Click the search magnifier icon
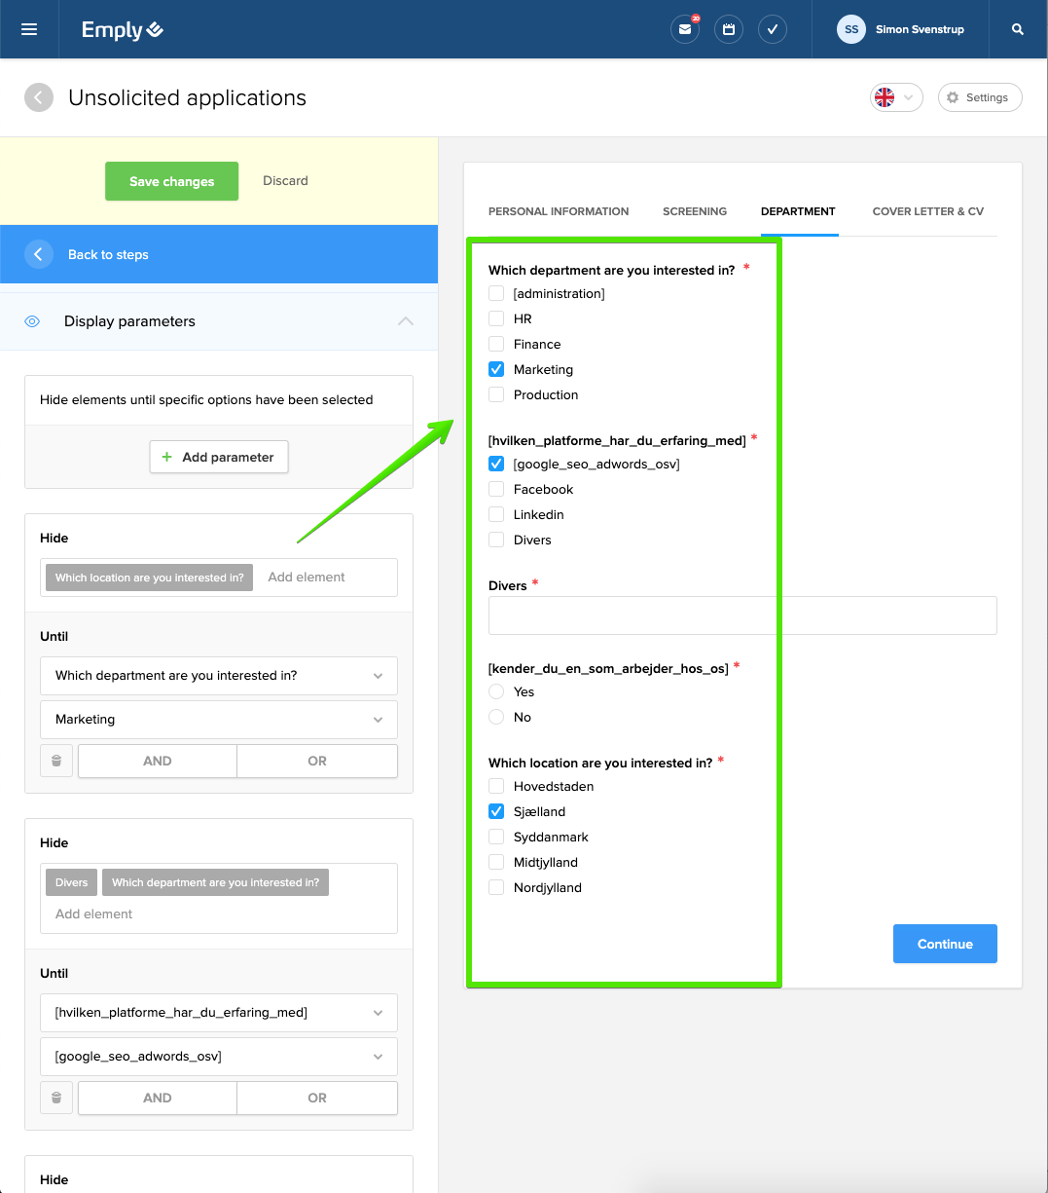The height and width of the screenshot is (1193, 1048). [x=1018, y=29]
